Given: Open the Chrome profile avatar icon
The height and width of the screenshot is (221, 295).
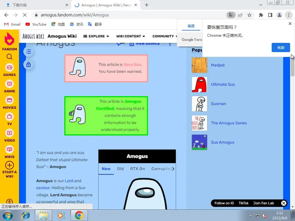Looking at the screenshot, I should click(279, 15).
